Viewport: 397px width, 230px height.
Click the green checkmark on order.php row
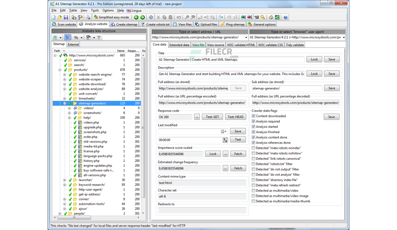tap(75, 137)
